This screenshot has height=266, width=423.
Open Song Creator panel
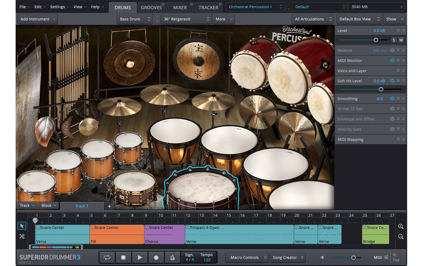tap(288, 257)
